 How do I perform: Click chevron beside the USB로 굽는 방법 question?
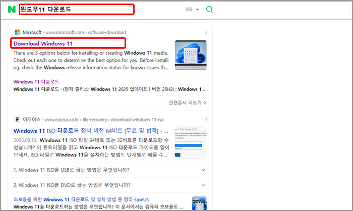tap(203, 170)
